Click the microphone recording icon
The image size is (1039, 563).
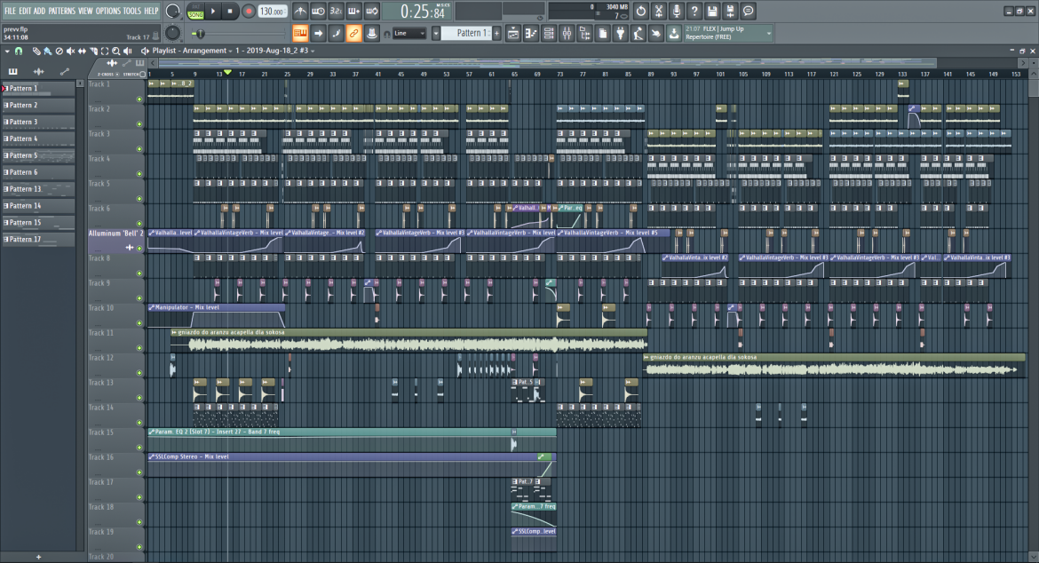677,12
